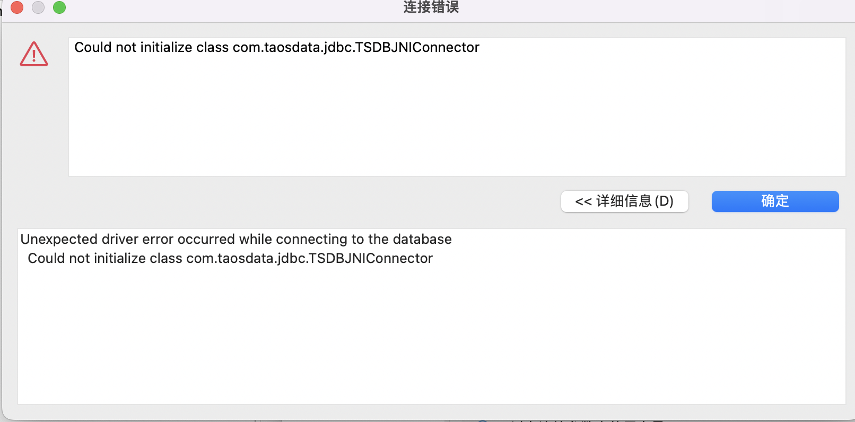Click the red warning triangle error icon

click(33, 54)
